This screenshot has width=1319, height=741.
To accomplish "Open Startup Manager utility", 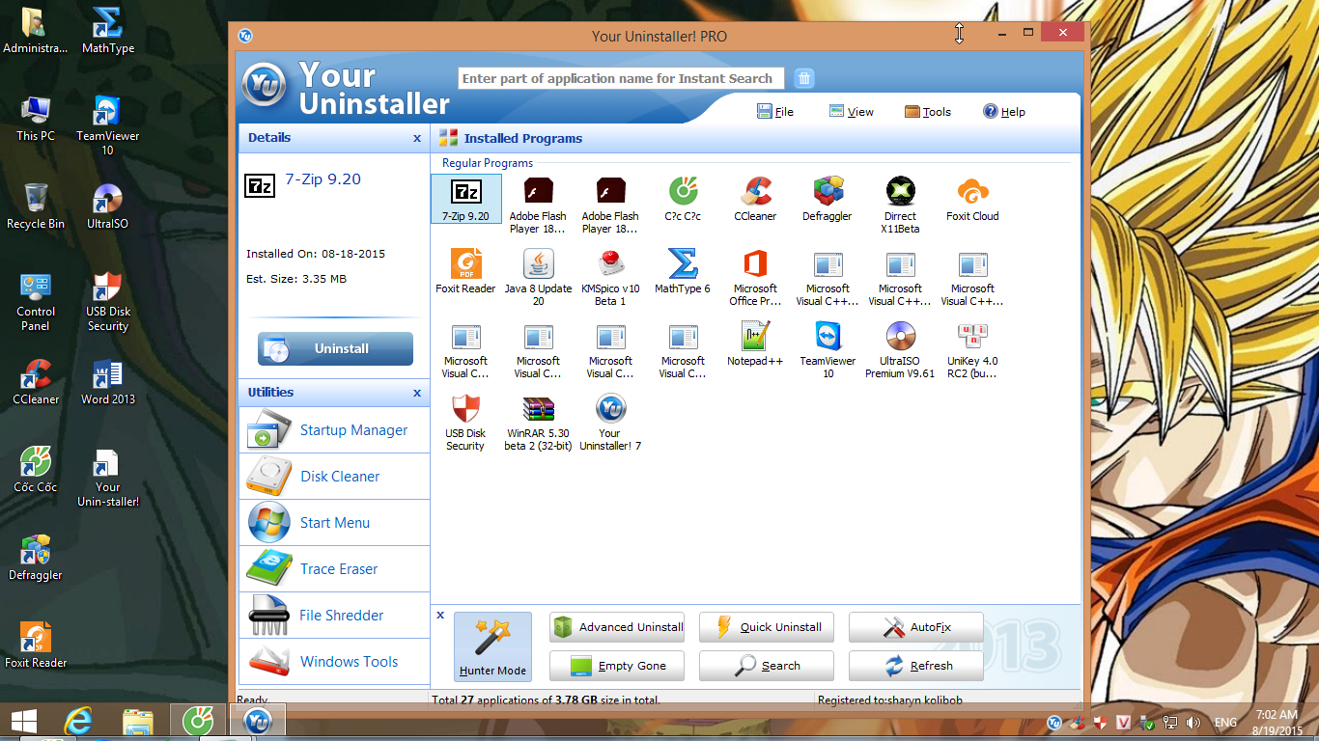I will point(333,430).
